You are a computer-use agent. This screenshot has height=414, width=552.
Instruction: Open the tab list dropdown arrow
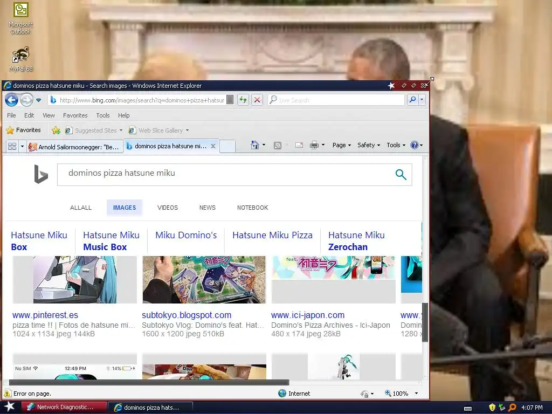click(22, 146)
